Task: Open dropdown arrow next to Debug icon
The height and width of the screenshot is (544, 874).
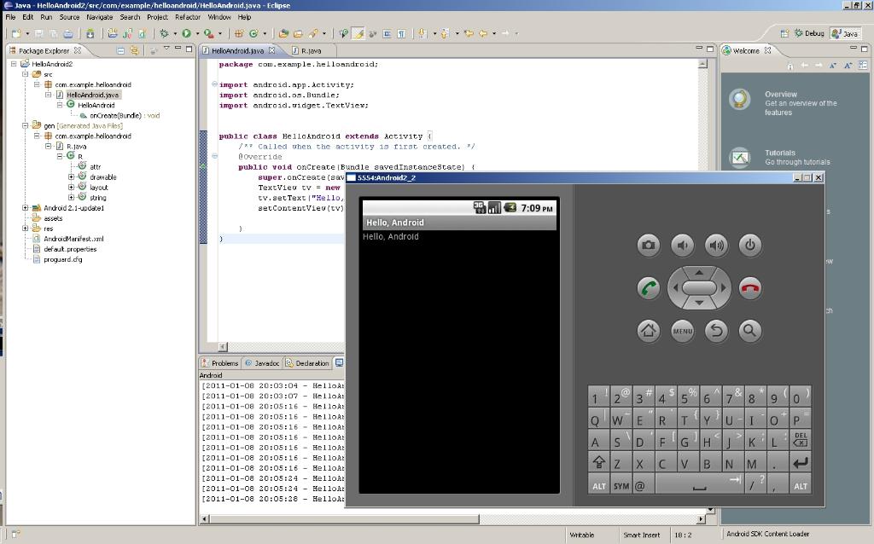Action: tap(174, 33)
